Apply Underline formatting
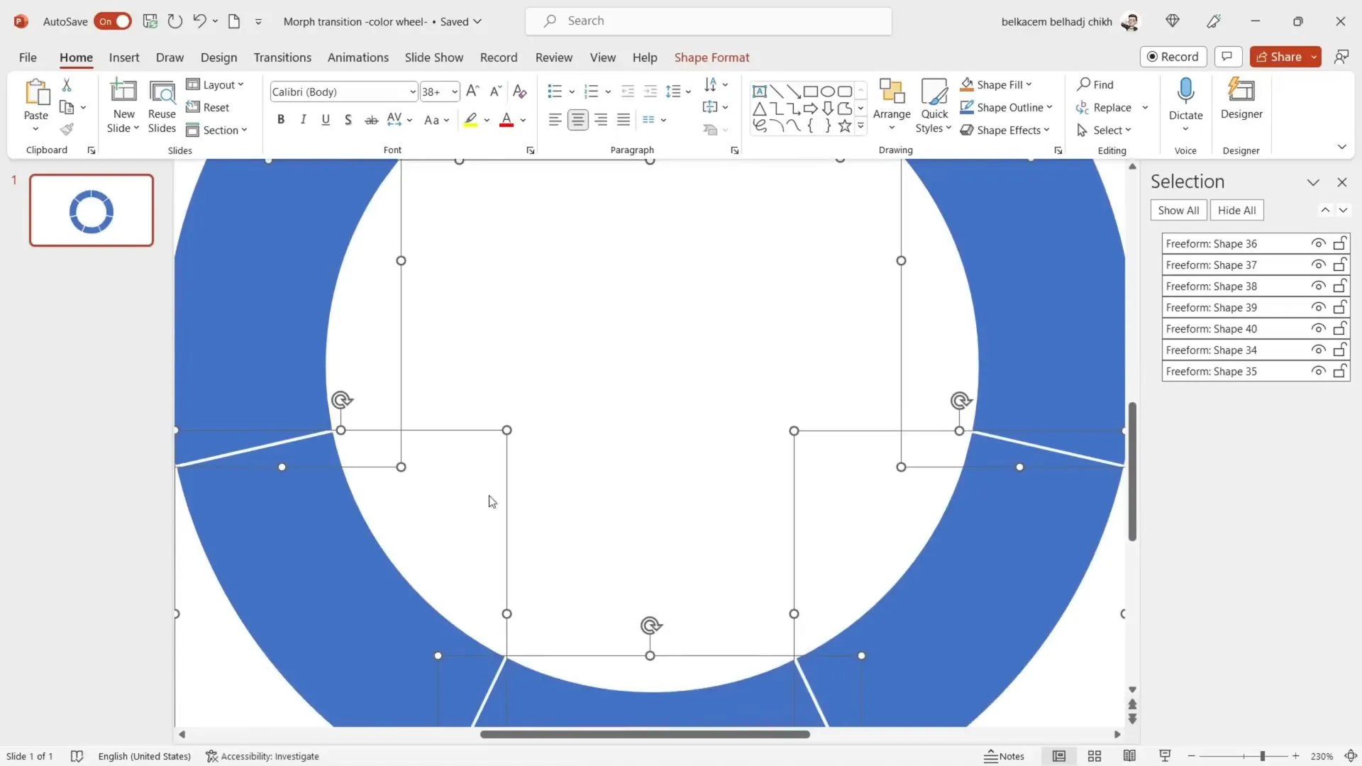The height and width of the screenshot is (766, 1362). click(326, 120)
